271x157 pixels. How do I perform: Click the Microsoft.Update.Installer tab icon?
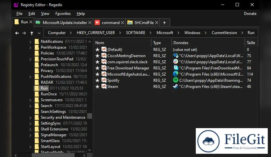38,23
